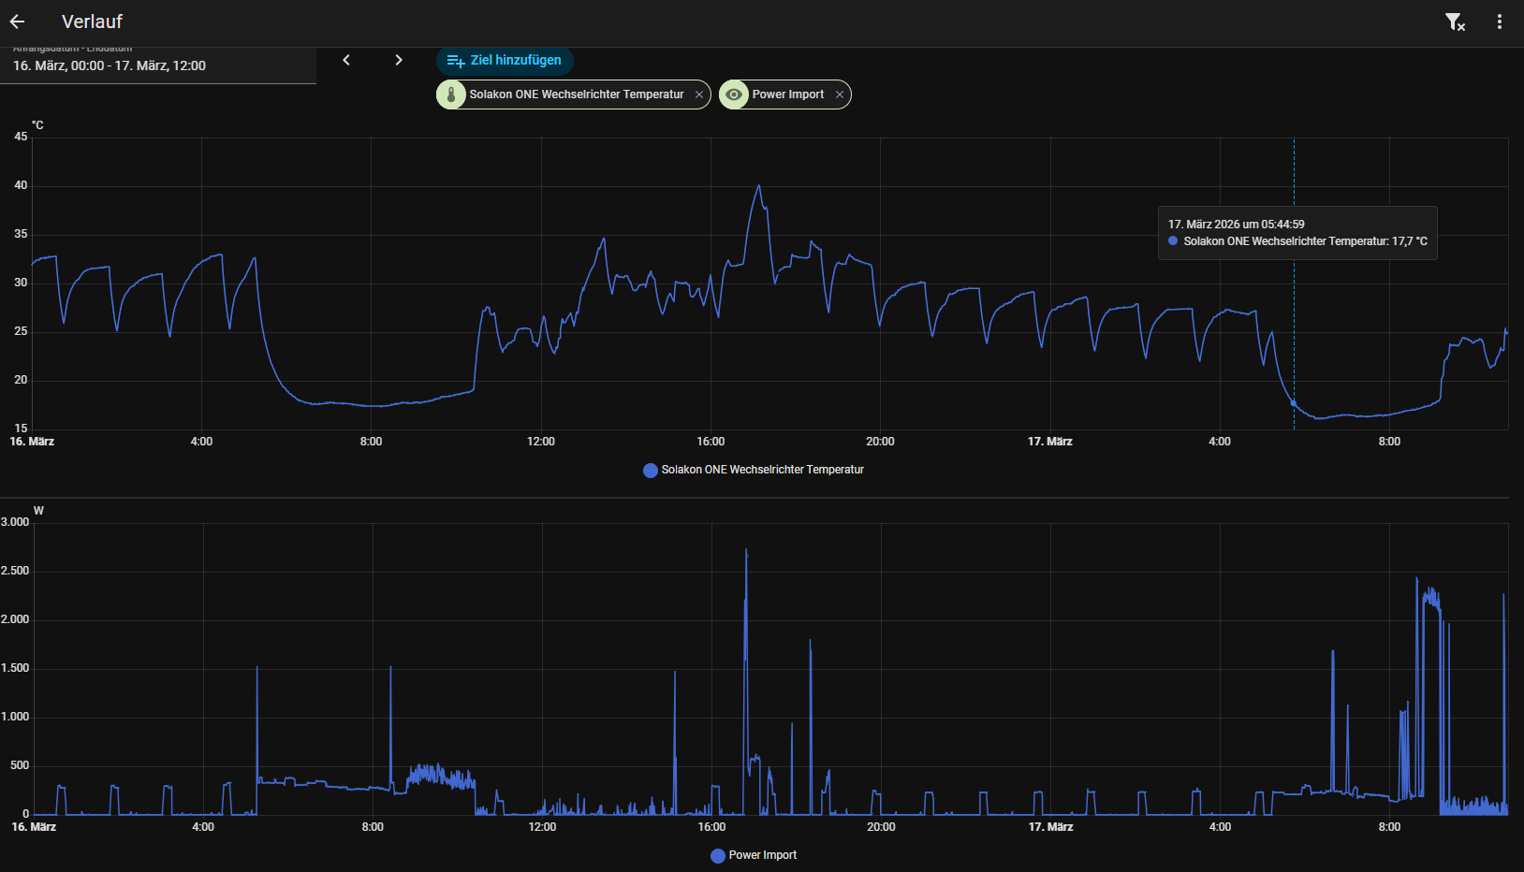Screen dimensions: 1524x872
Task: Select the Power Import chip label
Action: pos(788,94)
